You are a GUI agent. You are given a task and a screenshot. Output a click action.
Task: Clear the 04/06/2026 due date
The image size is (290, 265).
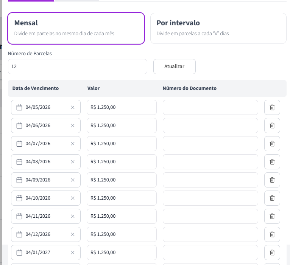(73, 126)
